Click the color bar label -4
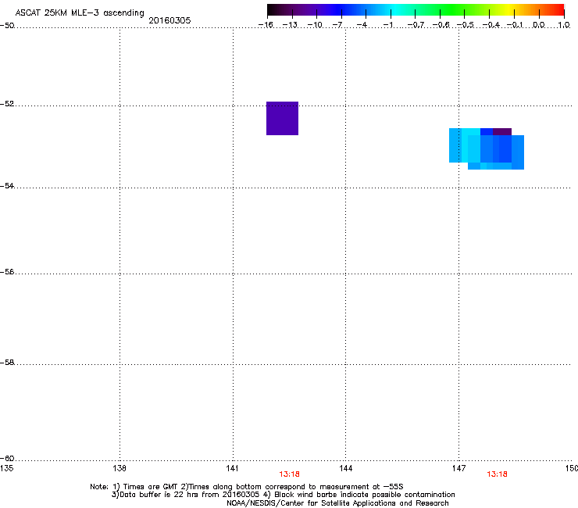 362,25
